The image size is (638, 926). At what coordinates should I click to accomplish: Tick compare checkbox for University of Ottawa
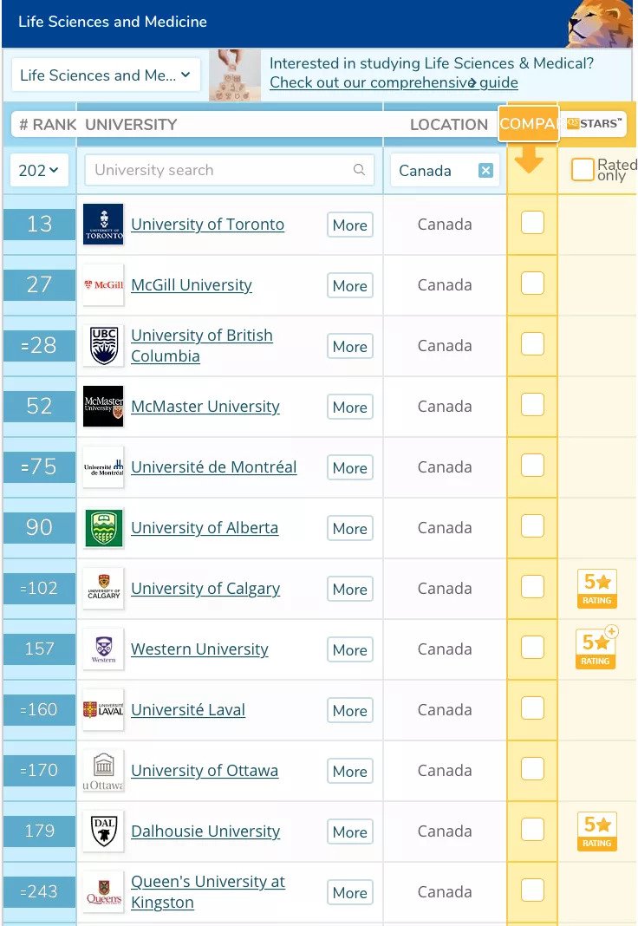[x=532, y=769]
